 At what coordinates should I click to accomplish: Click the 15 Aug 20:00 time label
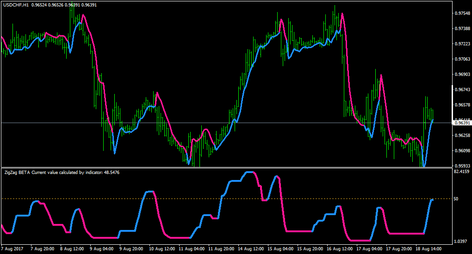click(310, 249)
